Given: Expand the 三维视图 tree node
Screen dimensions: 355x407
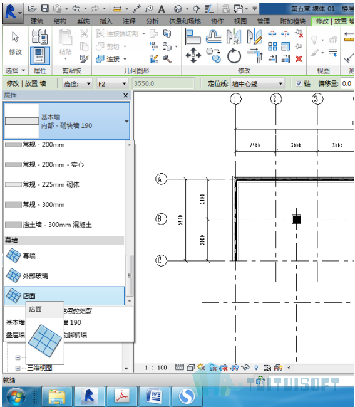Looking at the screenshot, I should click(18, 368).
